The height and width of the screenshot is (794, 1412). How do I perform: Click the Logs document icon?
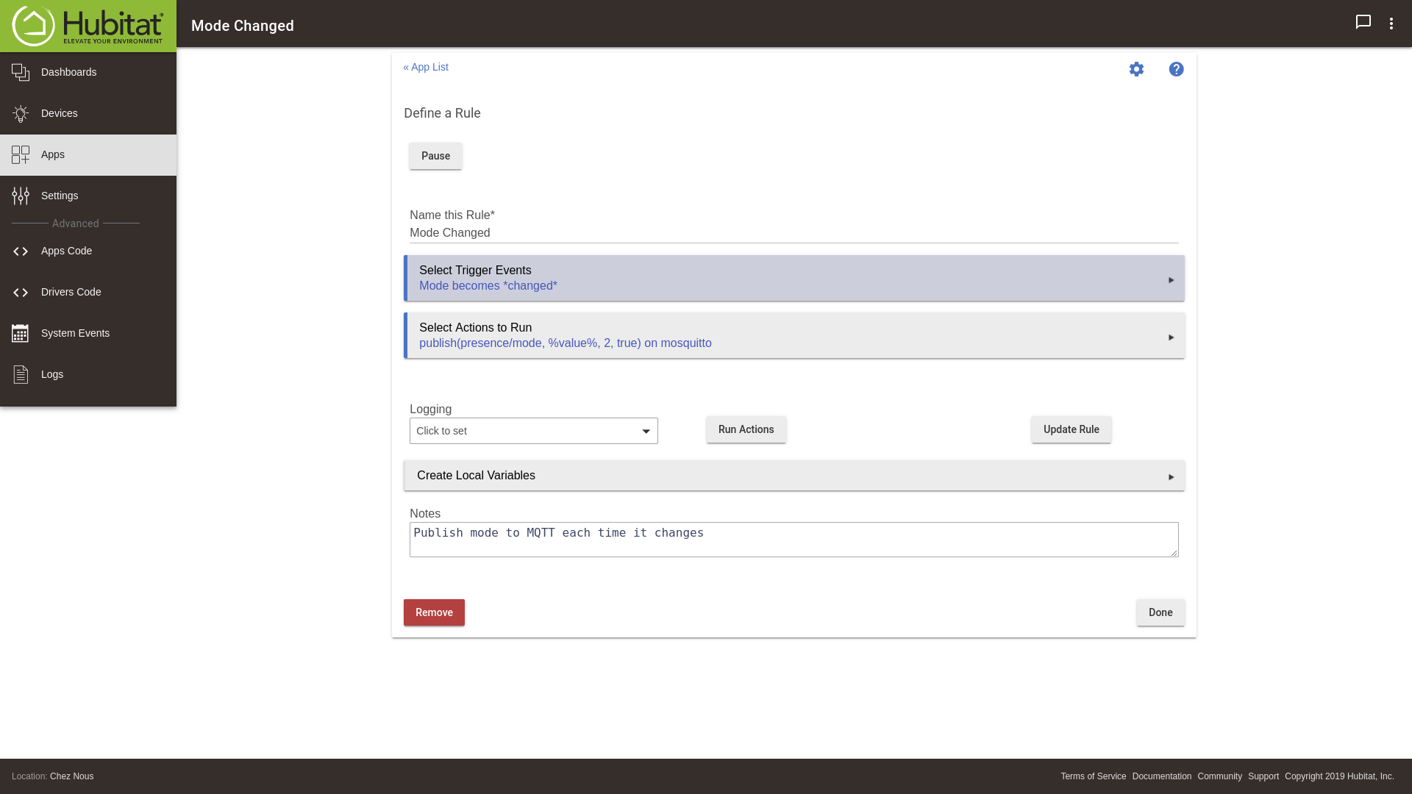tap(21, 374)
